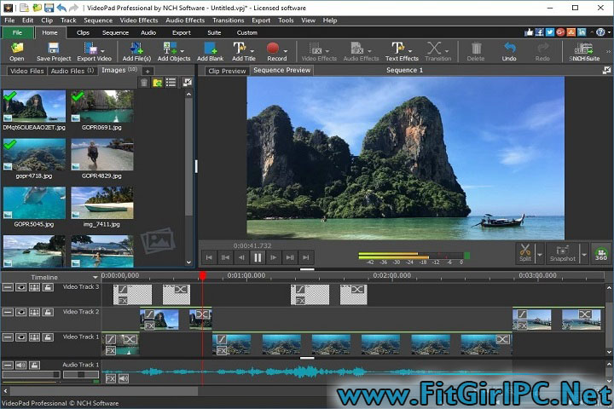Toggle the speaker mute on Audio Track 1

point(20,366)
